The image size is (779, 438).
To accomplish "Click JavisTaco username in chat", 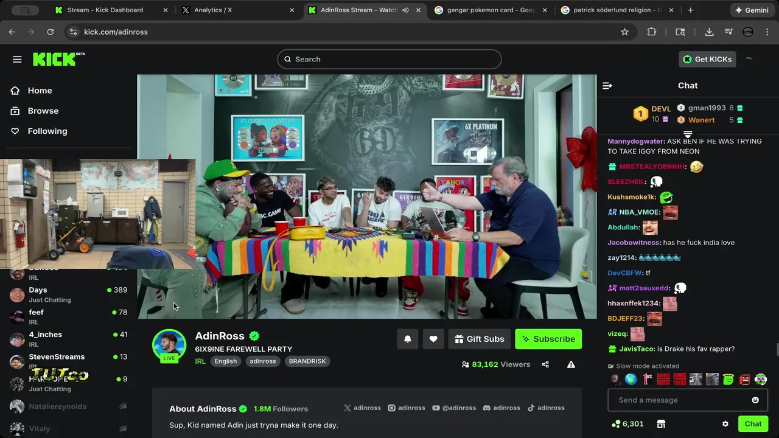I will (x=637, y=349).
